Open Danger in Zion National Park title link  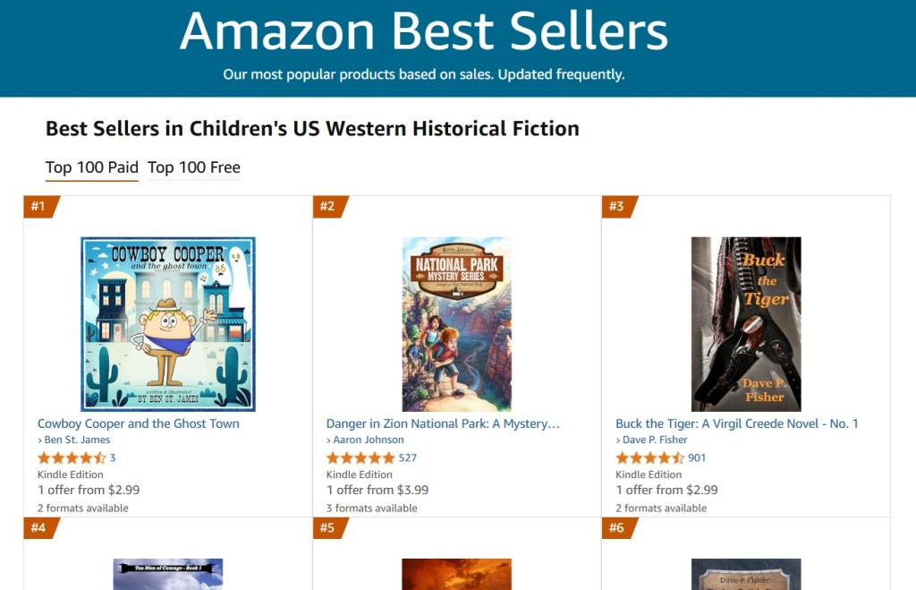(443, 423)
